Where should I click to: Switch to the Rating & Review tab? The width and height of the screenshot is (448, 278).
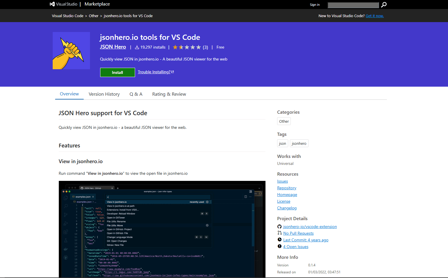pyautogui.click(x=169, y=94)
